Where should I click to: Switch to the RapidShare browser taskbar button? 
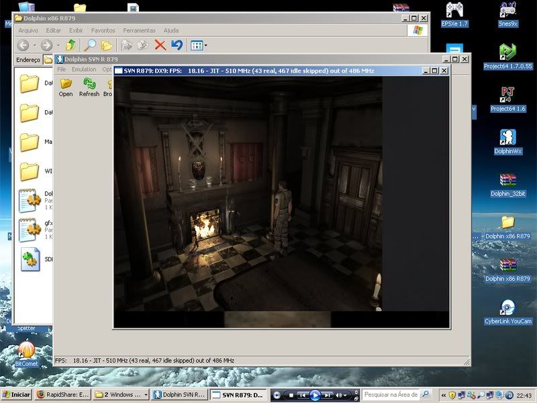click(x=62, y=395)
